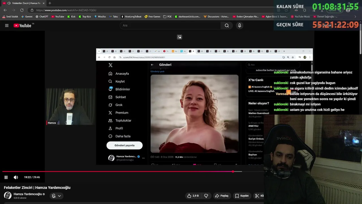
Task: Focus the youtube.com address bar
Action: click(x=153, y=10)
